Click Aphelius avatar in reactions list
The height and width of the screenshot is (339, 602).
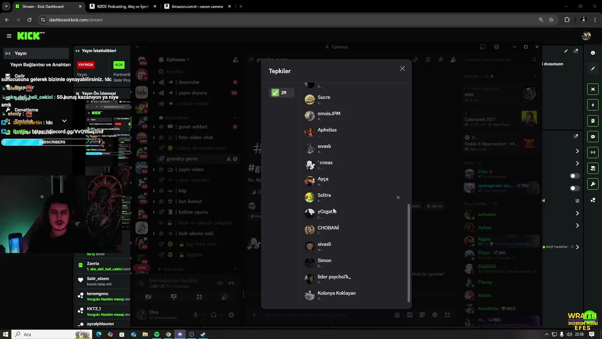coord(309,132)
